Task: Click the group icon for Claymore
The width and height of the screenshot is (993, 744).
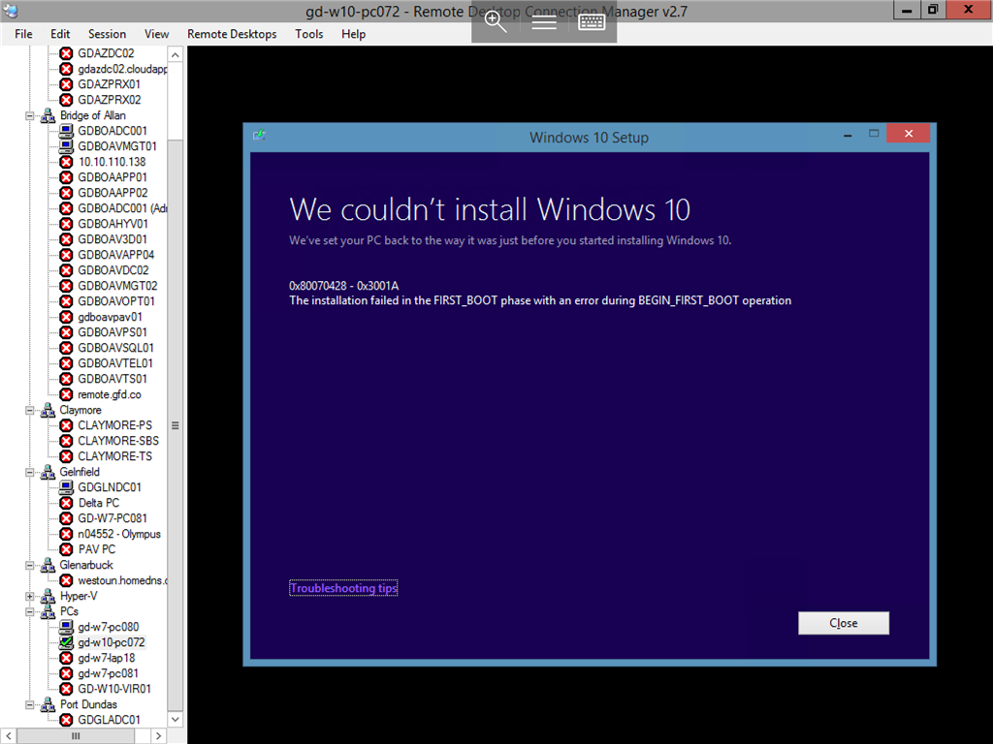Action: 48,410
